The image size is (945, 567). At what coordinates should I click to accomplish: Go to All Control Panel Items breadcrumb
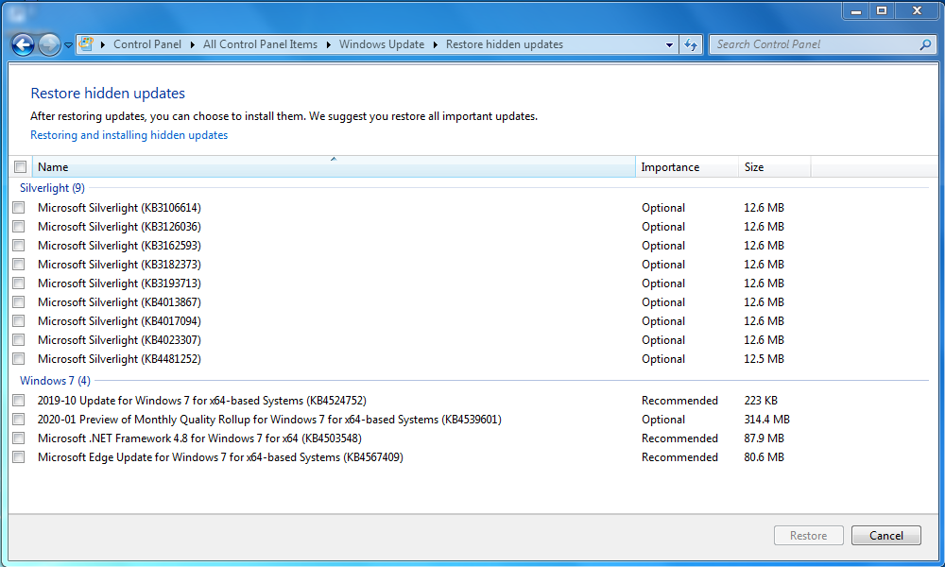(261, 44)
